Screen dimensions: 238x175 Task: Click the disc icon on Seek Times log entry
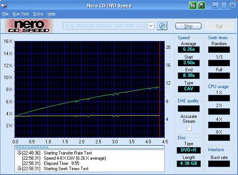[19, 168]
